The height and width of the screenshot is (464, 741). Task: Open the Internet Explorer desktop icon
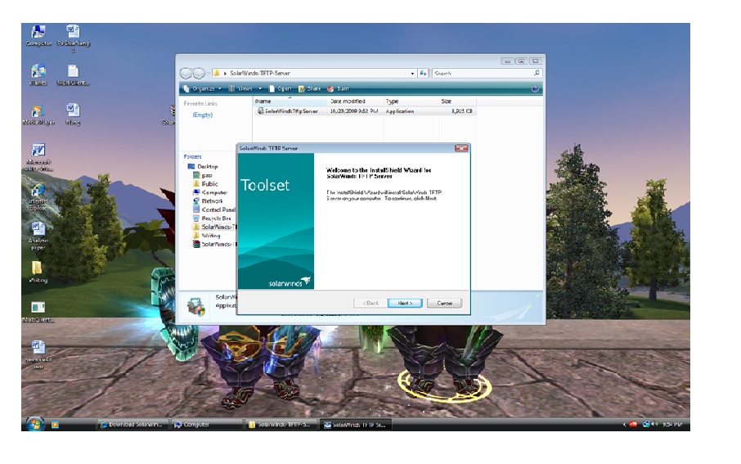click(x=38, y=196)
